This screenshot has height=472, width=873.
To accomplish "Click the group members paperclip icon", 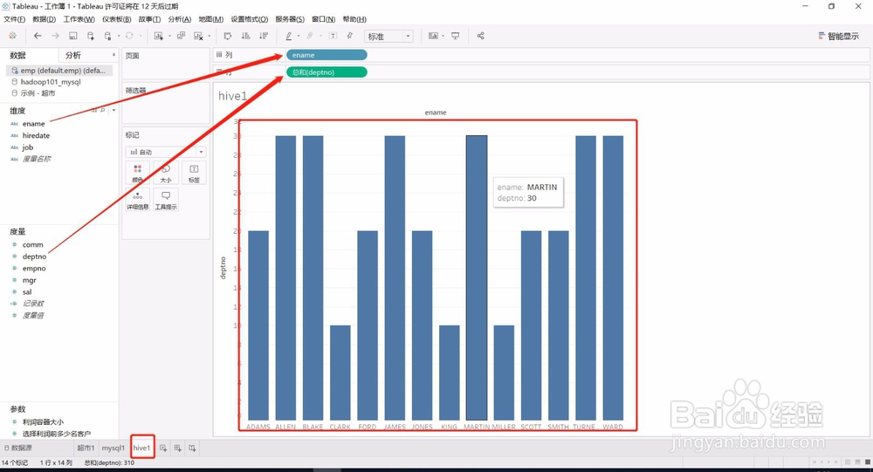I will [310, 36].
